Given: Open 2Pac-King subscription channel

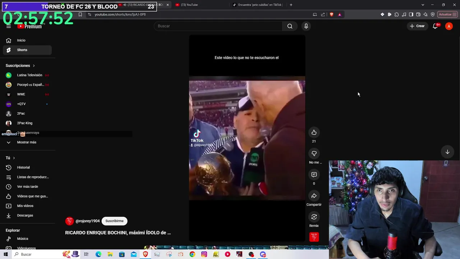Looking at the screenshot, I should (x=27, y=123).
